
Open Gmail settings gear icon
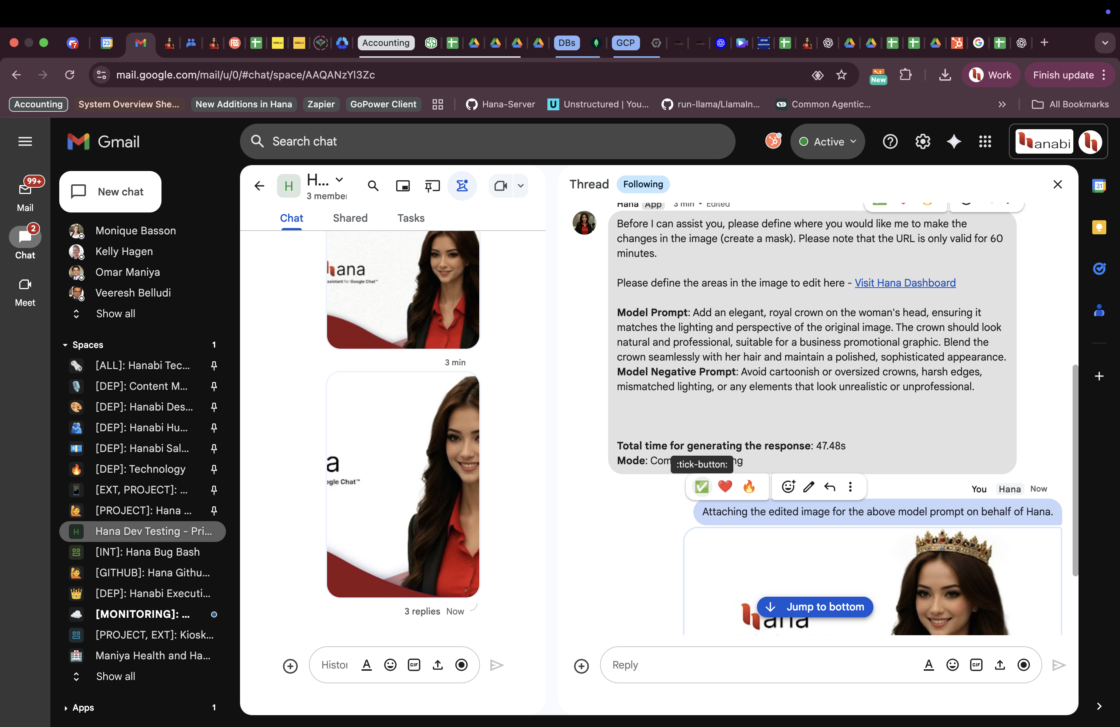(922, 141)
